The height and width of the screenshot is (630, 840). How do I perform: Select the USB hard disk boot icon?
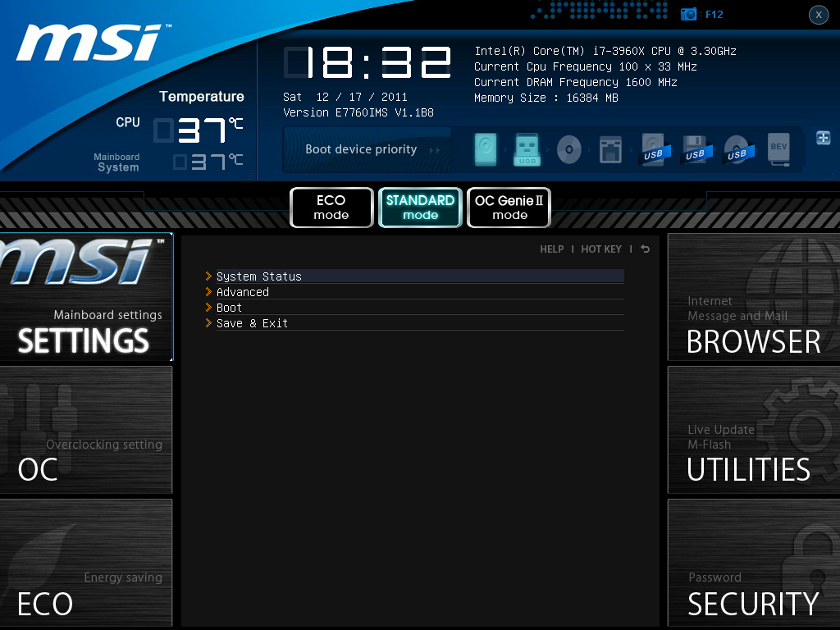point(654,149)
